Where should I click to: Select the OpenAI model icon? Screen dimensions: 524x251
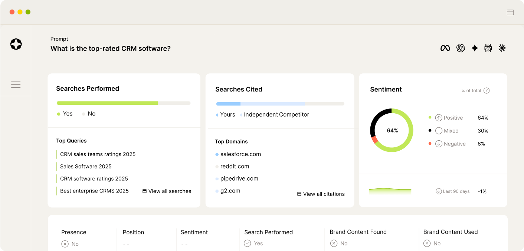click(x=461, y=48)
